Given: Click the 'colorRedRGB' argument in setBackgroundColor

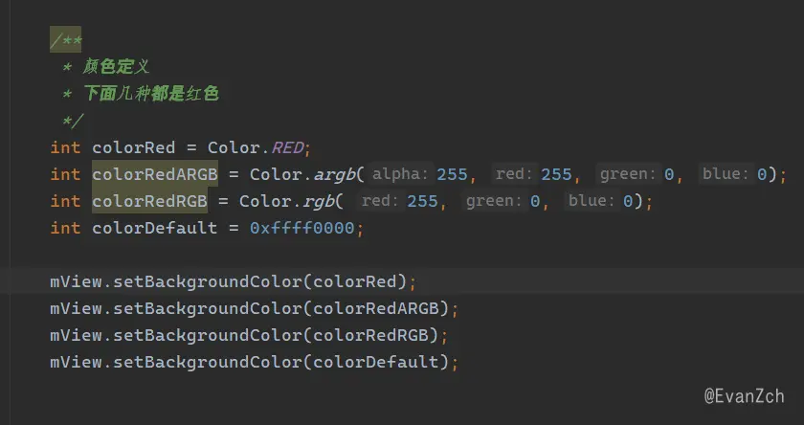Looking at the screenshot, I should tap(370, 335).
